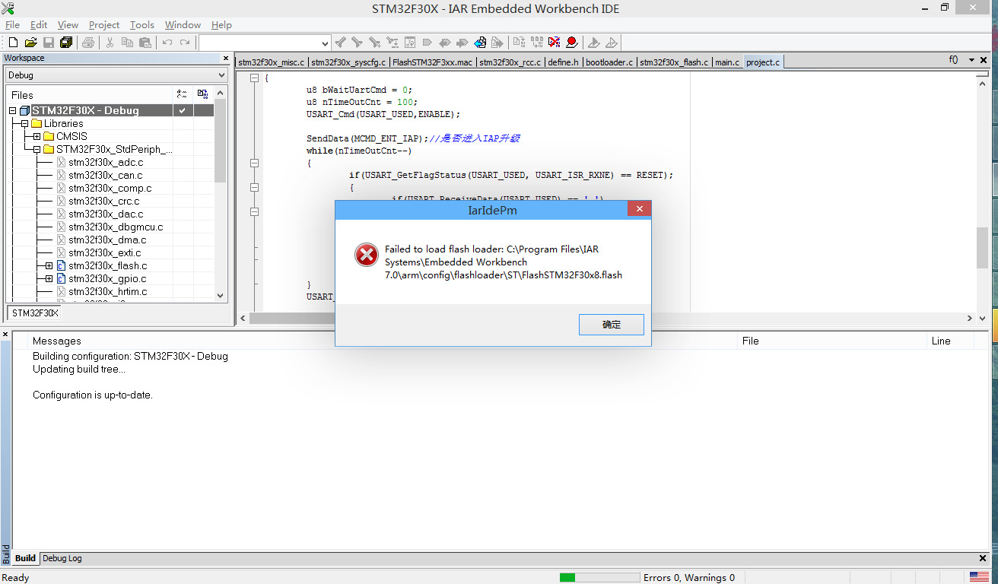The image size is (998, 584).
Task: Switch to the main.c editor tab
Action: [726, 62]
